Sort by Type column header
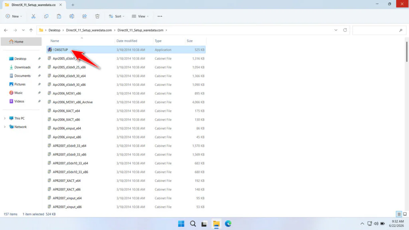The width and height of the screenshot is (409, 230). click(x=158, y=41)
